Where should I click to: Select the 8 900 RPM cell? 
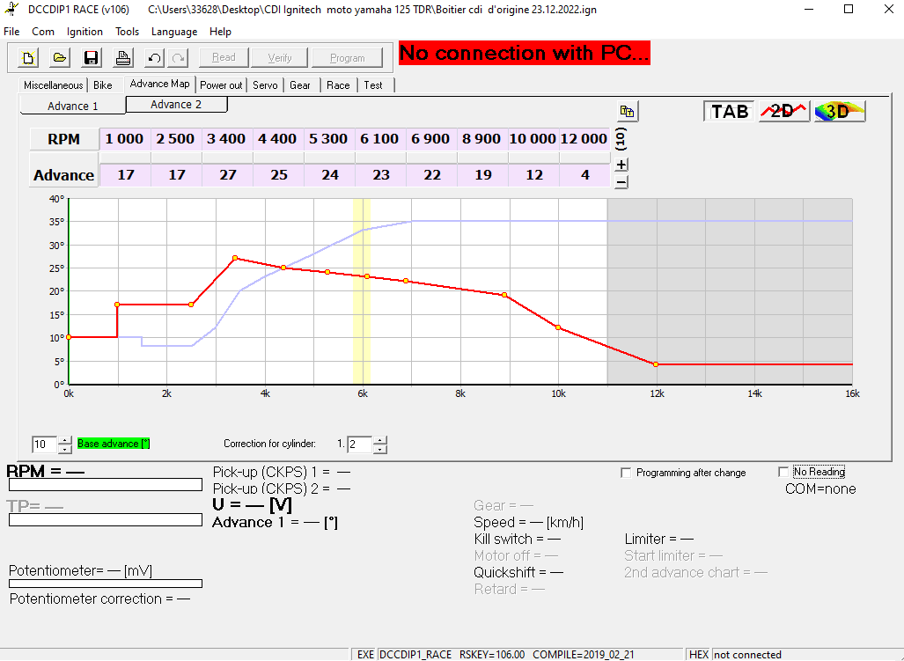click(481, 139)
